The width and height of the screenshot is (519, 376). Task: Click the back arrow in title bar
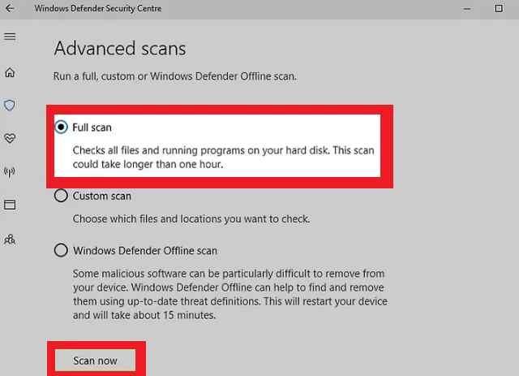[x=10, y=8]
